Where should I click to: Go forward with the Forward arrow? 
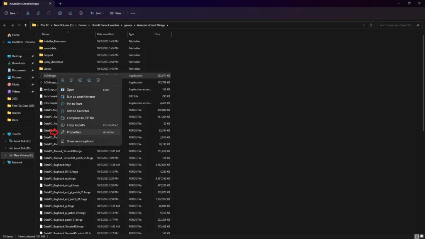[x=12, y=25]
